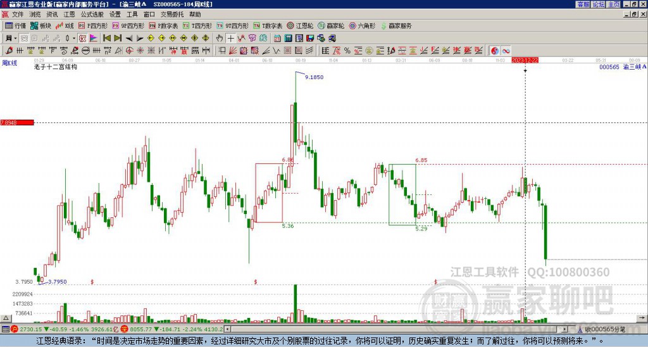
Task: Open the P数字表 tool
Action: tap(163, 25)
